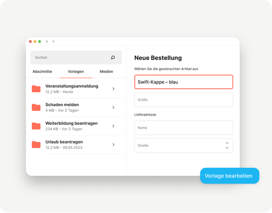Click the '12,2 MB - 06.05.2023' text
This screenshot has height=213, width=272.
pos(64,147)
